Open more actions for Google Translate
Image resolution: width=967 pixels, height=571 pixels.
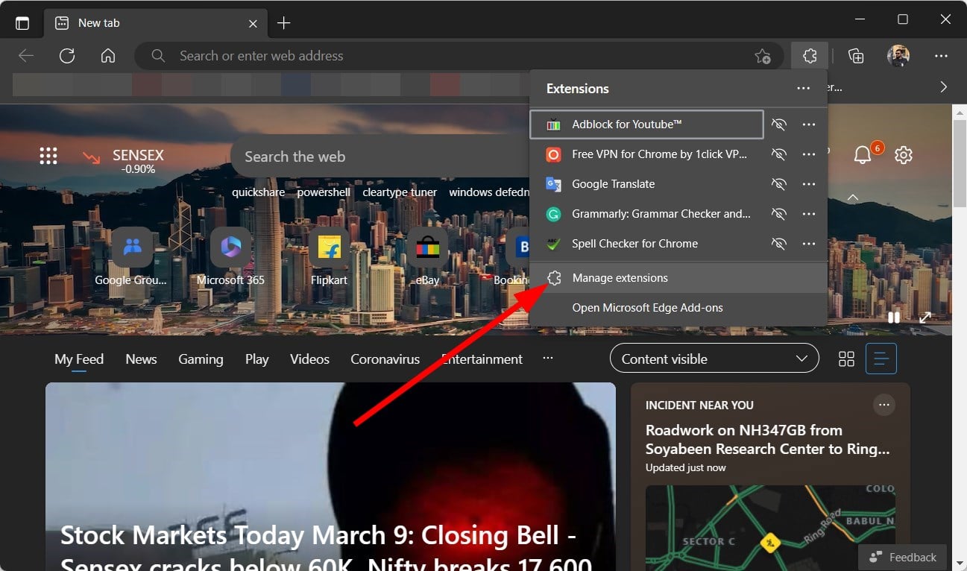(x=809, y=184)
